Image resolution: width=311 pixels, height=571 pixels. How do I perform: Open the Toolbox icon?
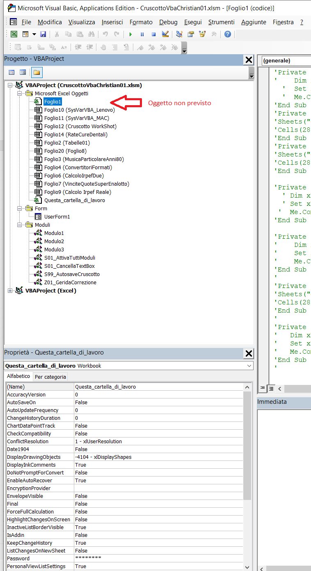tap(214, 34)
